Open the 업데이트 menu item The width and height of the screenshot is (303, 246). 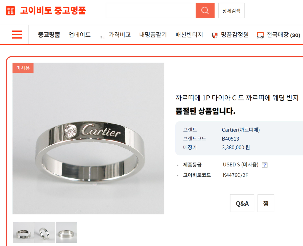[80, 35]
